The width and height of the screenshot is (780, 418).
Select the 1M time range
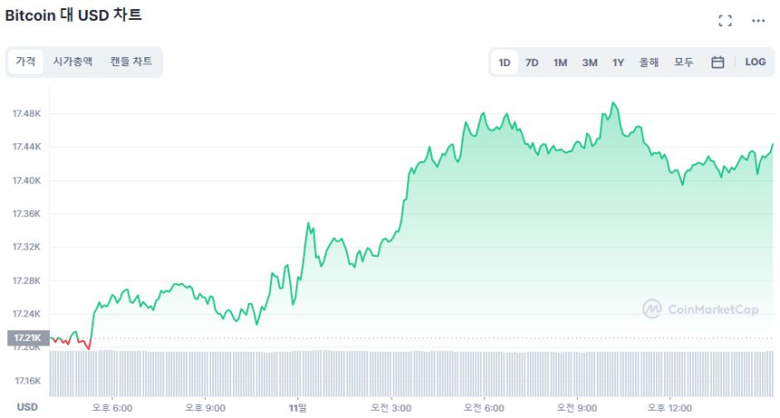click(561, 63)
